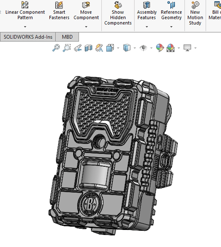Expand the Apply Scene dropdown arrow
The image size is (221, 247).
click(x=179, y=48)
